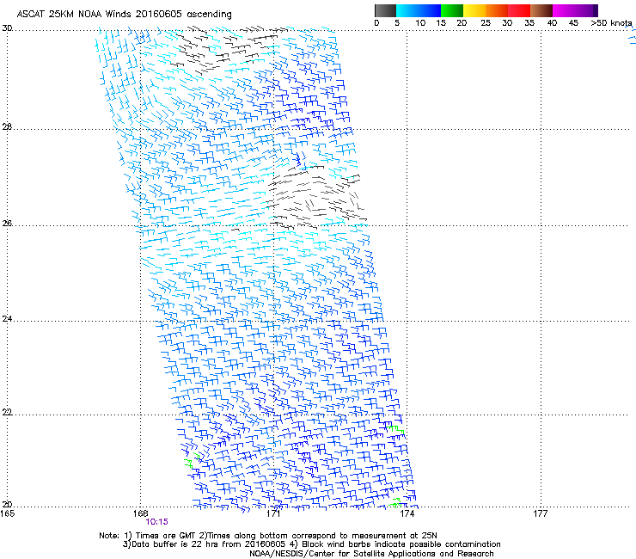Click the green 15-20 knots legend swatch
The width and height of the screenshot is (636, 559).
[452, 10]
